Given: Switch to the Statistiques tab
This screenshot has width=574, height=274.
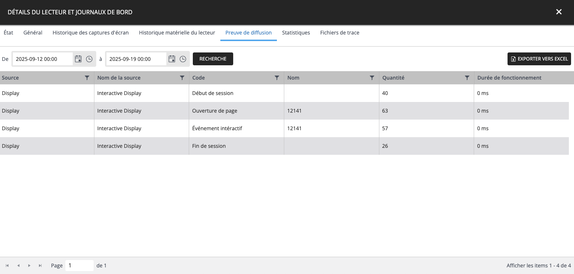Looking at the screenshot, I should pyautogui.click(x=296, y=33).
